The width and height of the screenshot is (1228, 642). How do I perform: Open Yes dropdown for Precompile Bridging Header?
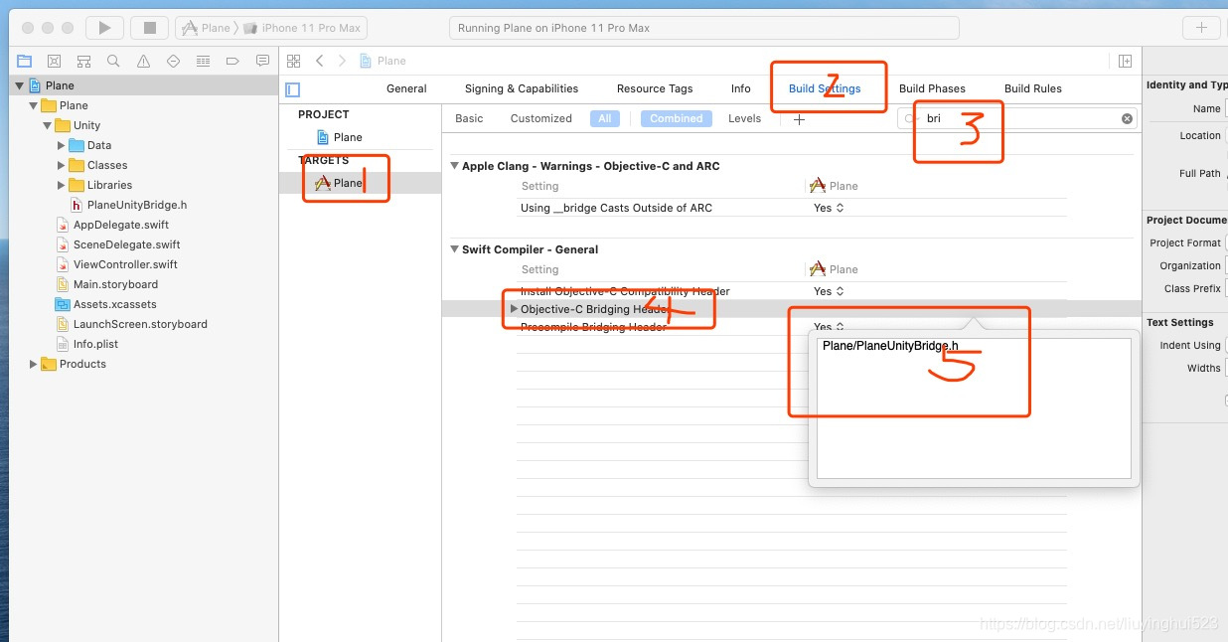pyautogui.click(x=829, y=327)
